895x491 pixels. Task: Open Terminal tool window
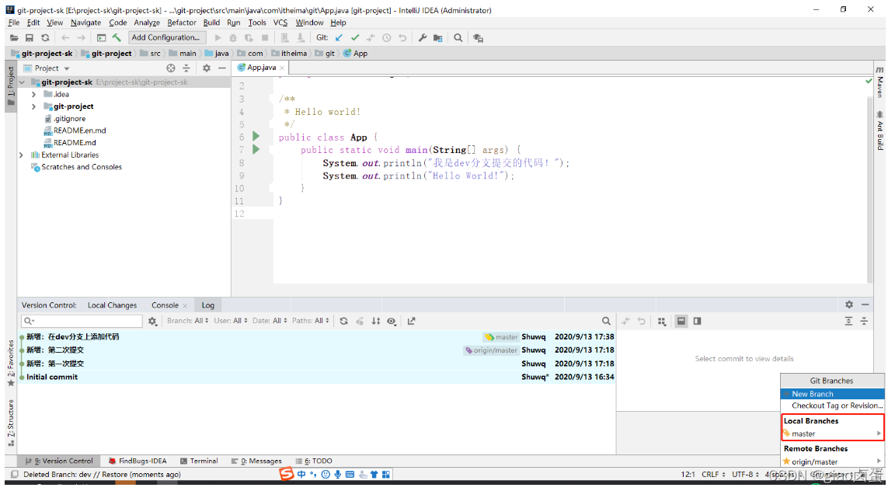(x=199, y=461)
